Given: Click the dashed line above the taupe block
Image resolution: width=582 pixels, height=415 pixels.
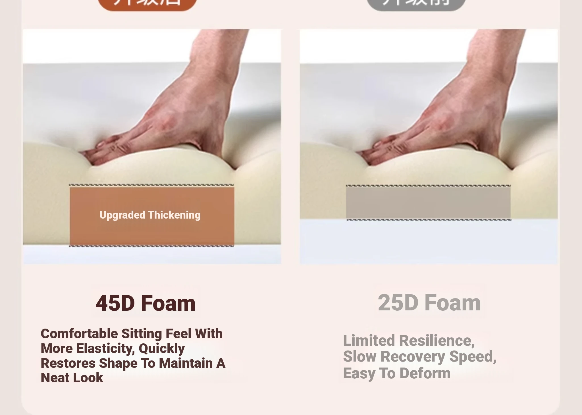Looking at the screenshot, I should (x=428, y=186).
